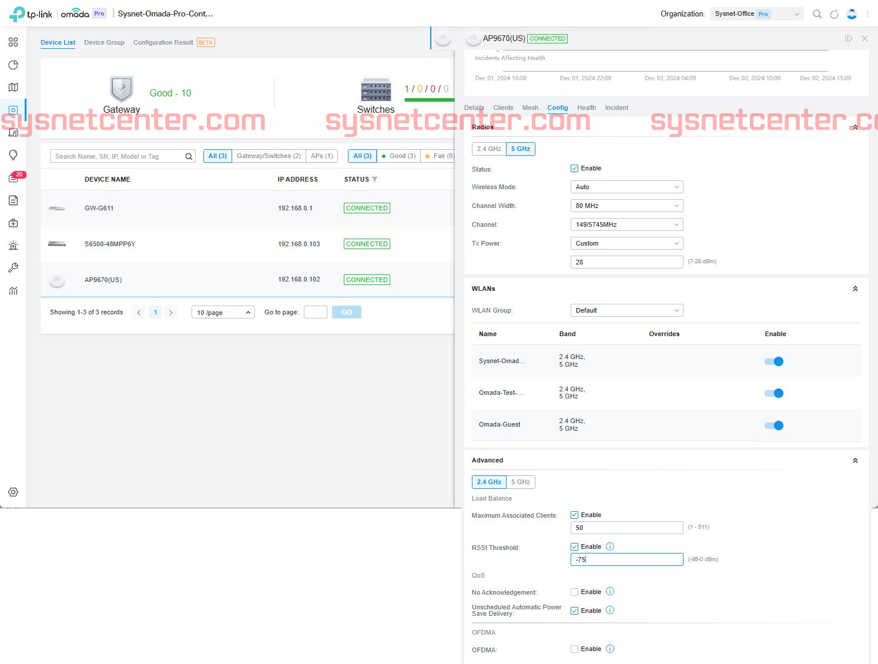Click Unscheduled Automatic Power Save info icon
The width and height of the screenshot is (878, 664).
[x=610, y=610]
